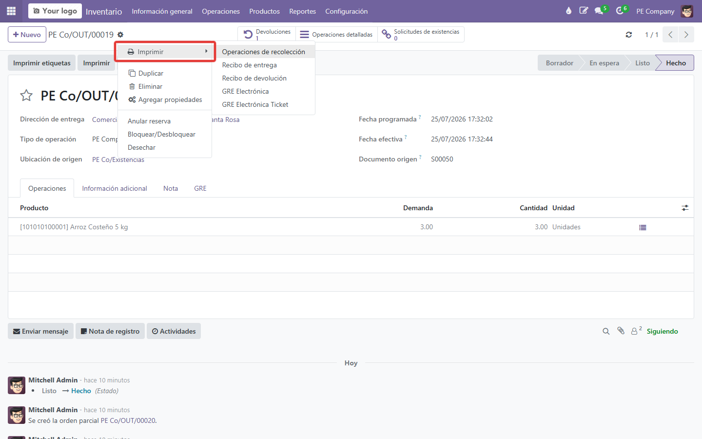
Task: Open conversations chat bubble icon in top bar
Action: pos(599,11)
